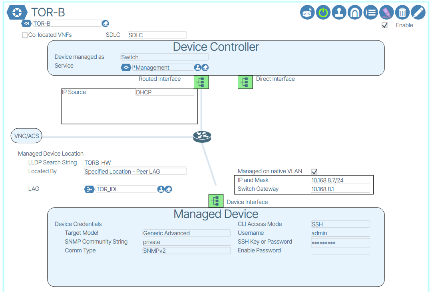Click the purple highlighter marker icon
Viewport: 432px width, 292px height.
pyautogui.click(x=386, y=12)
